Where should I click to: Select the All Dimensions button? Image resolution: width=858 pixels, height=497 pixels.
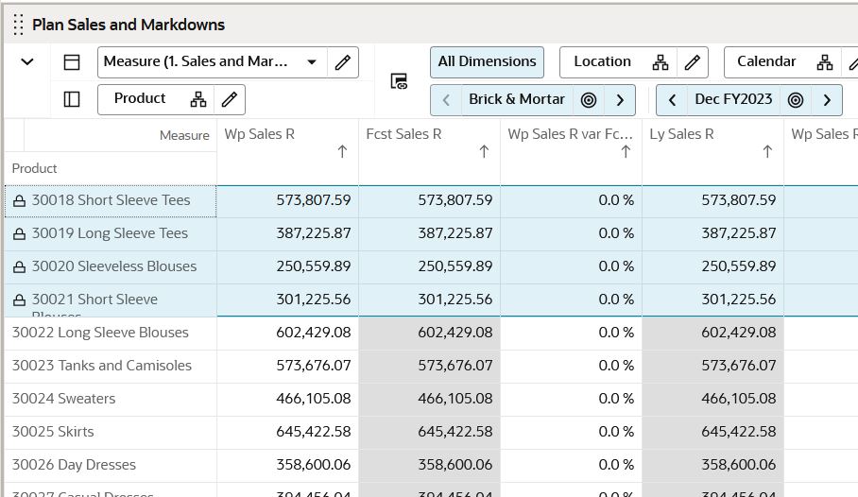tap(487, 61)
